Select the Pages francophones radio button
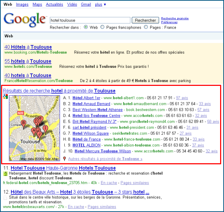Screen dimensions: 224x212 [102, 27]
